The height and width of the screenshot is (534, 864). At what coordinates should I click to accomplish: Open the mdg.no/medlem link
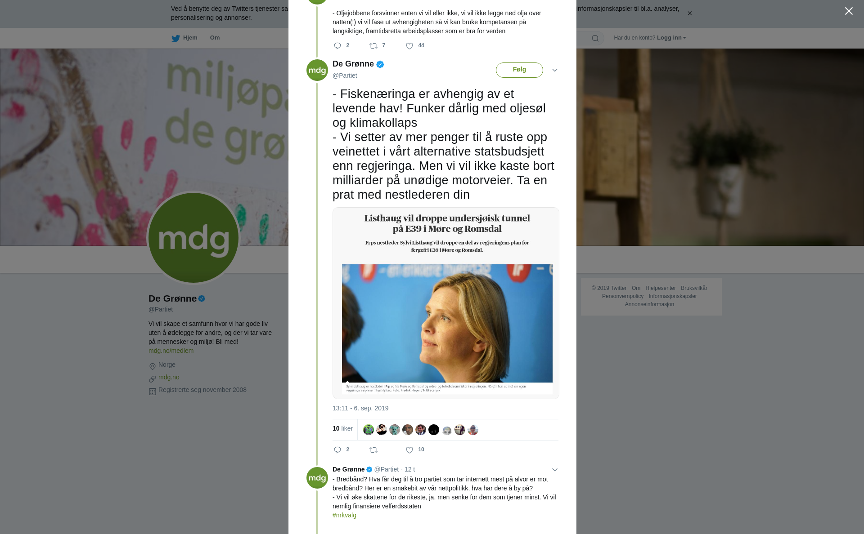pyautogui.click(x=171, y=351)
